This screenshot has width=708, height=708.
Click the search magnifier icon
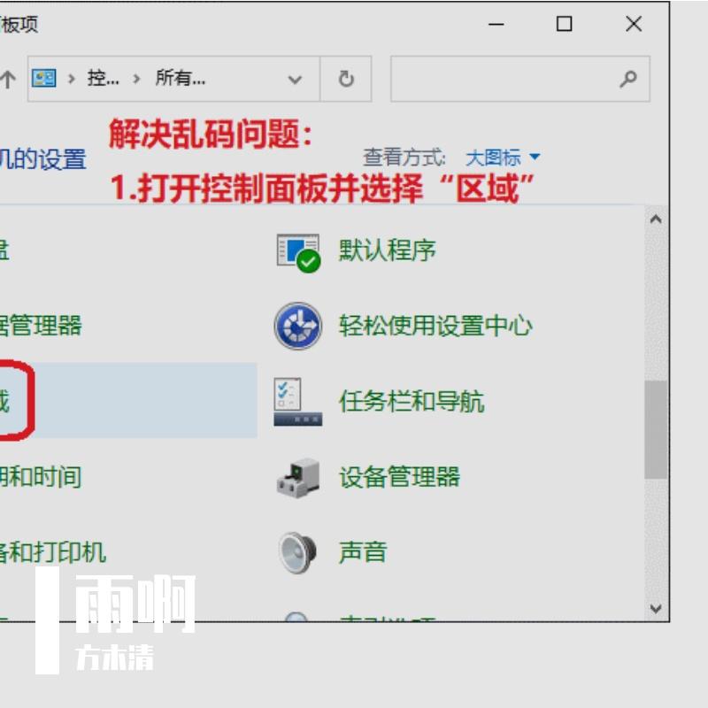point(627,79)
